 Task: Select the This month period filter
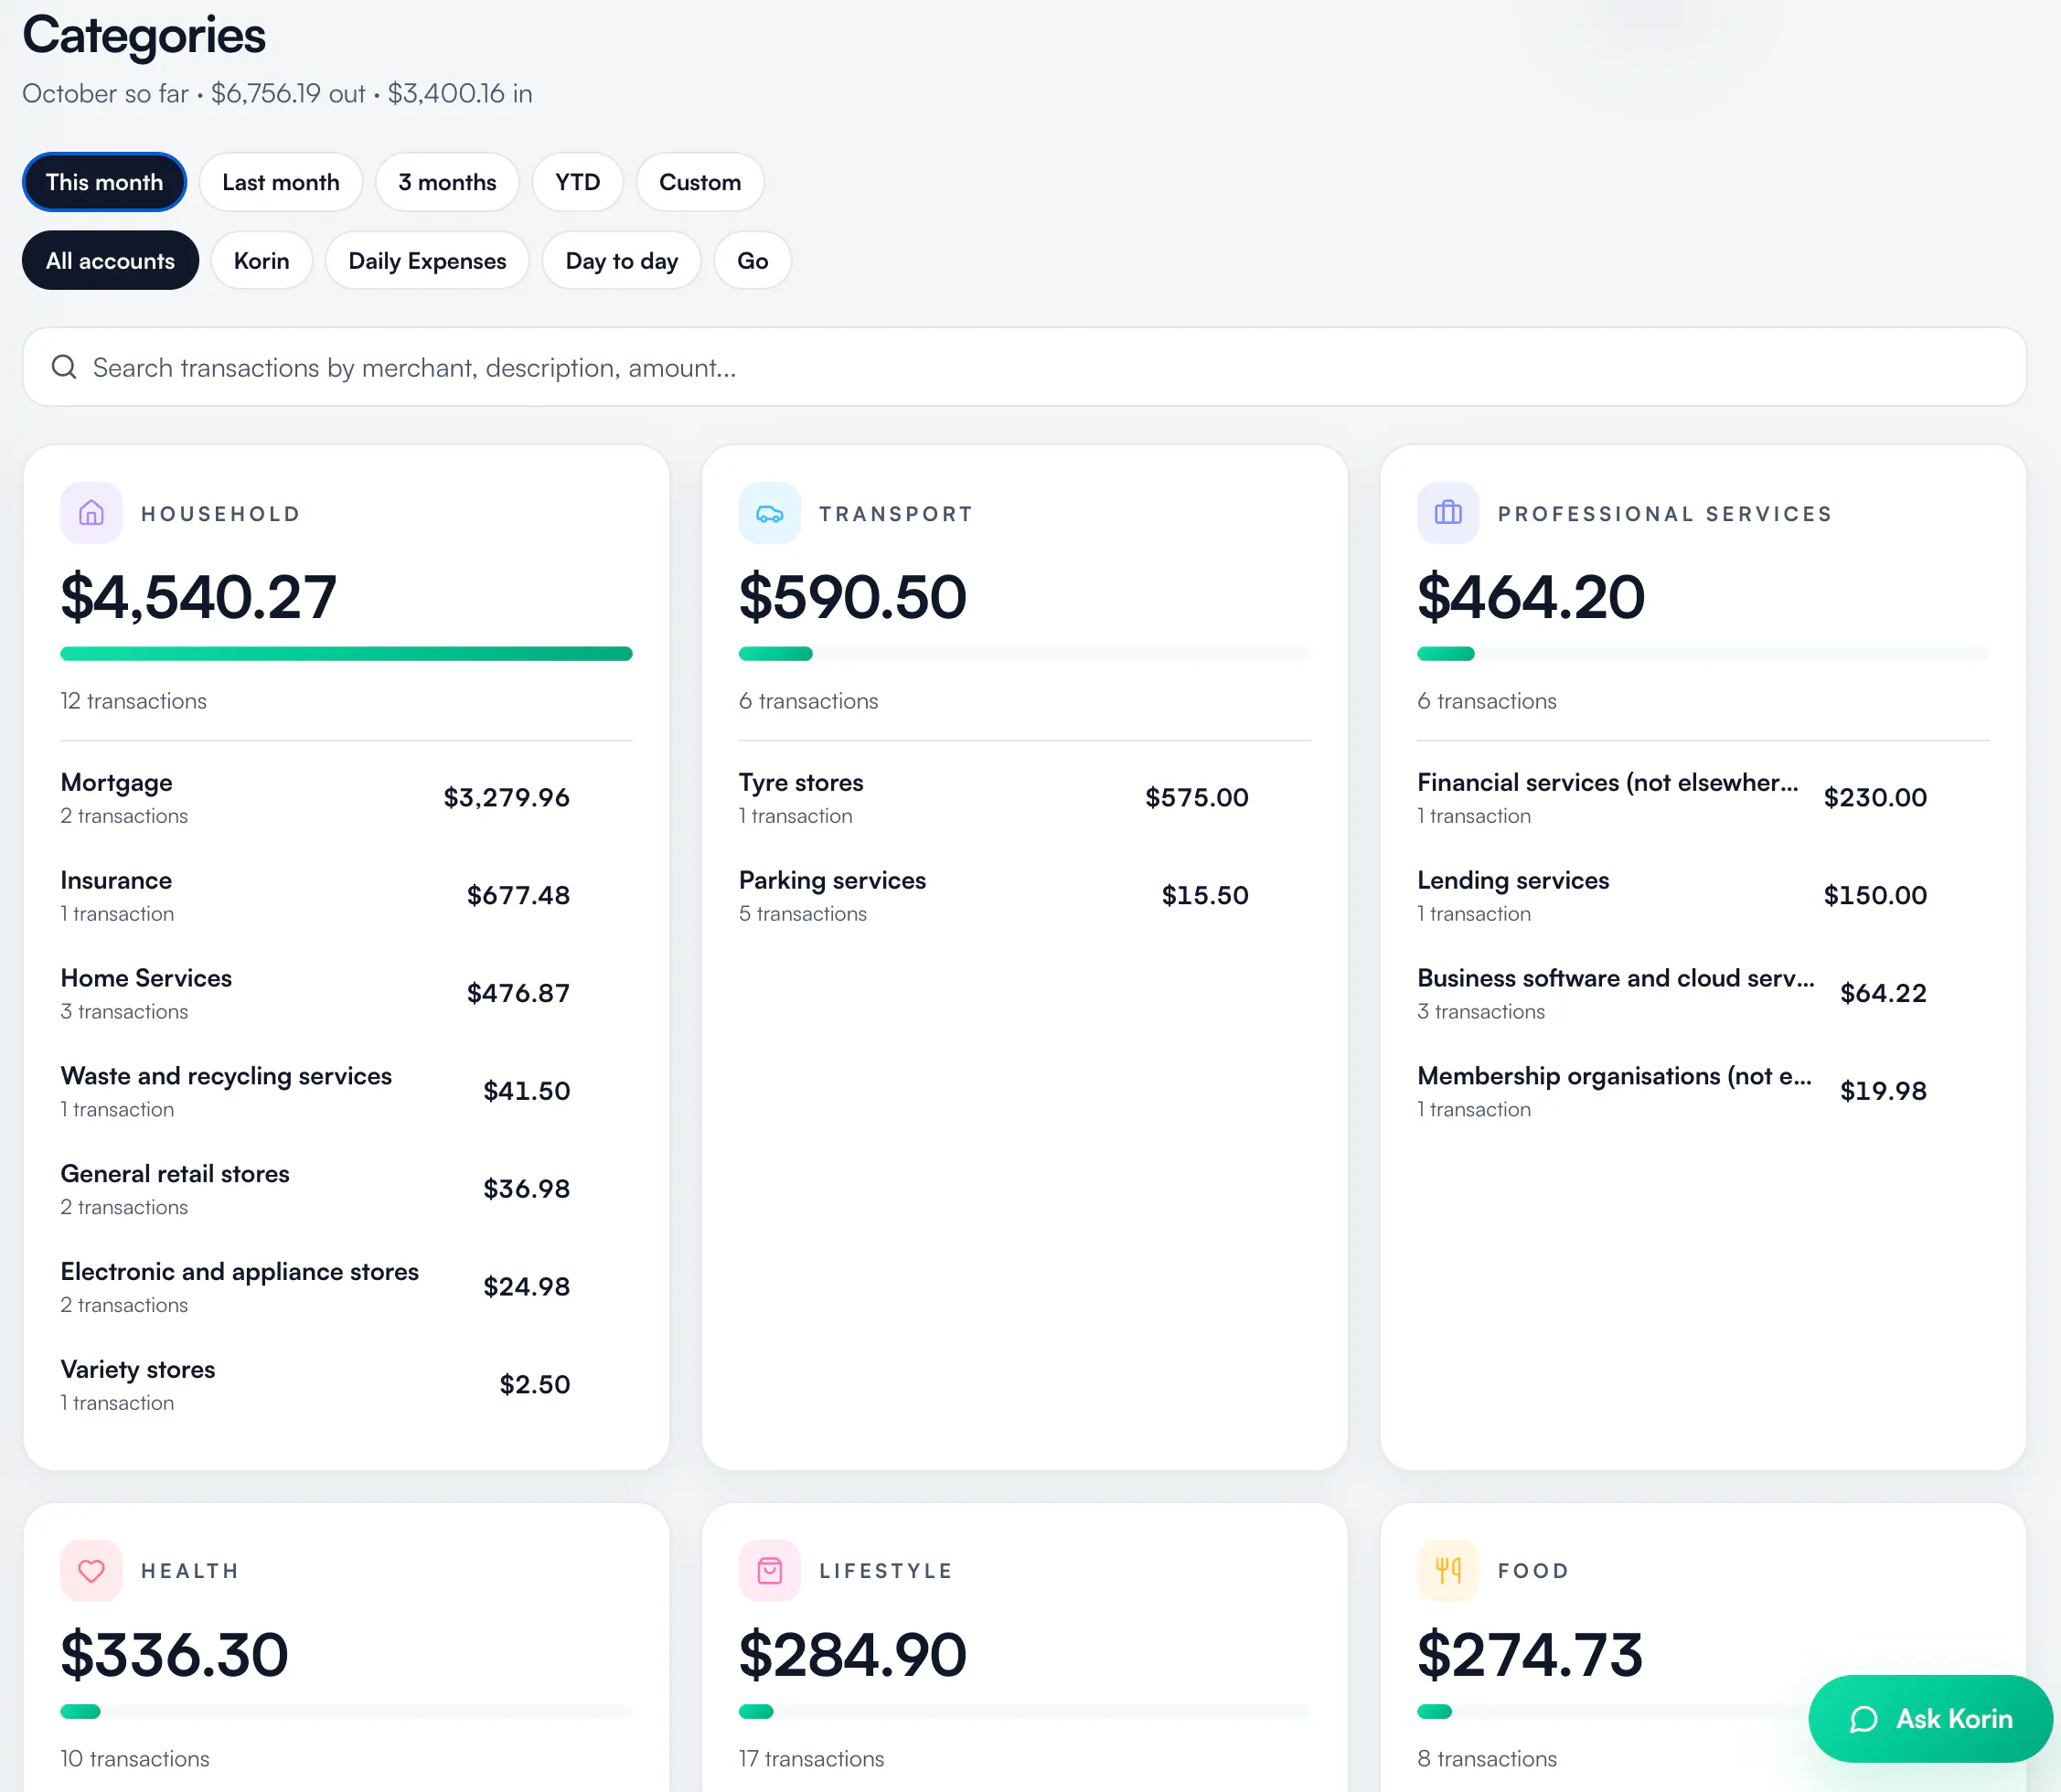click(104, 182)
